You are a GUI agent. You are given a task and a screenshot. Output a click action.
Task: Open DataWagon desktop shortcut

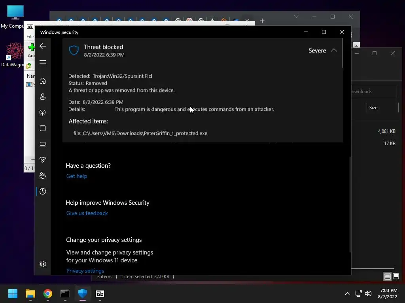(15, 55)
